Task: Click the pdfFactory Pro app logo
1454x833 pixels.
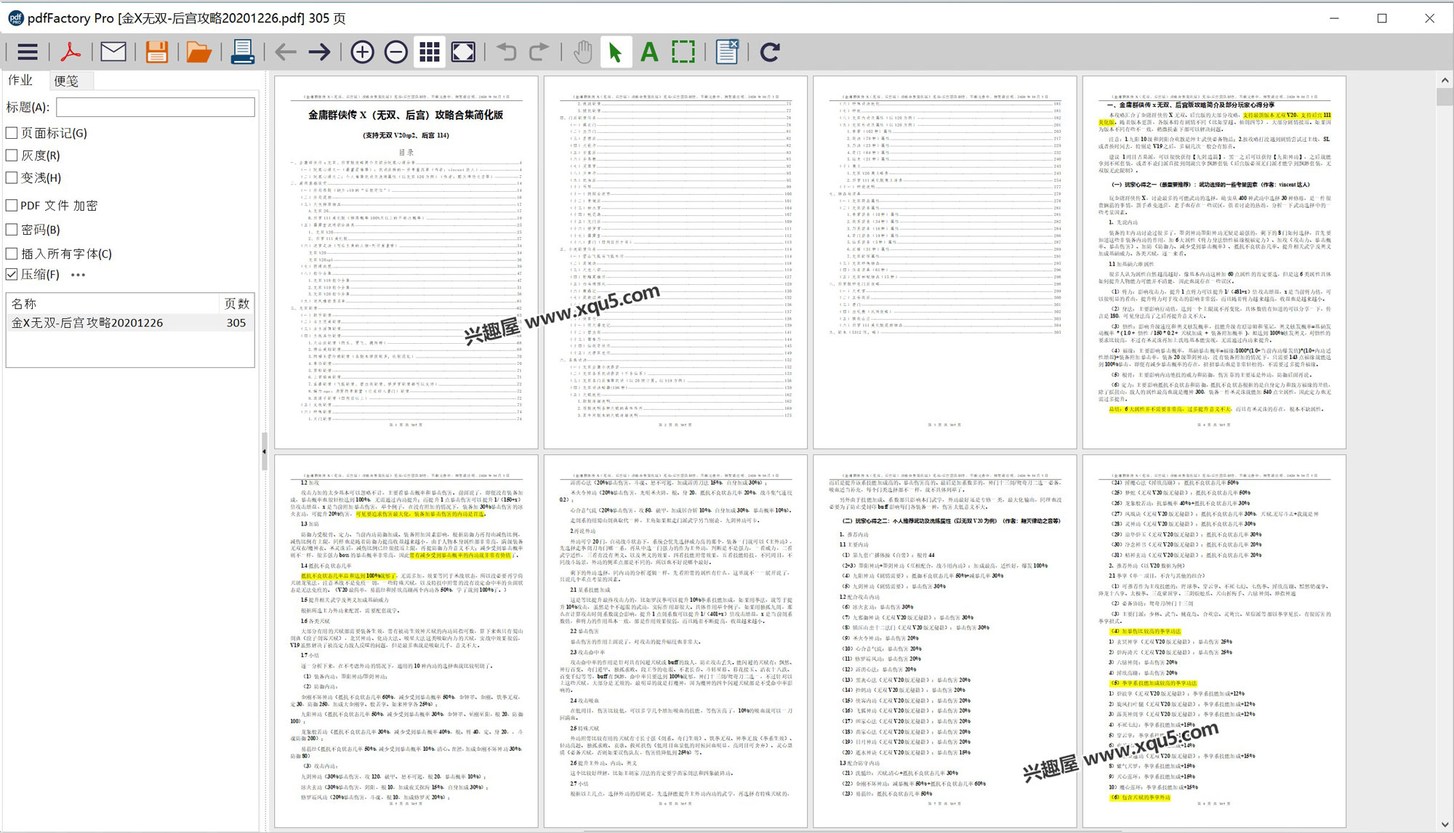Action: point(15,18)
